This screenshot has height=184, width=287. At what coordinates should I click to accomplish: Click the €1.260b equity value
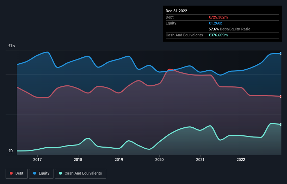coord(215,23)
